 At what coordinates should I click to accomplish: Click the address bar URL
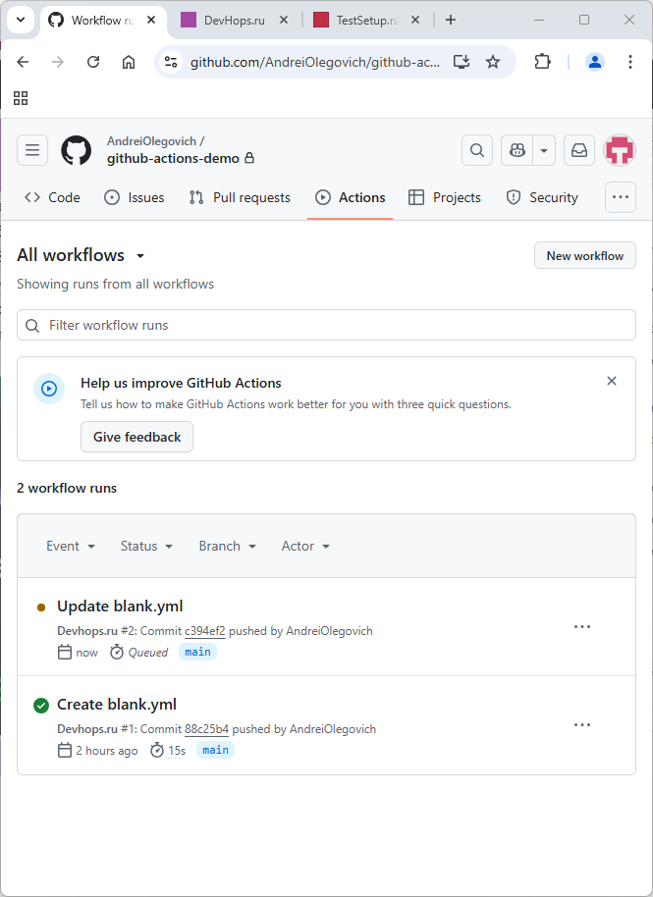pos(315,62)
